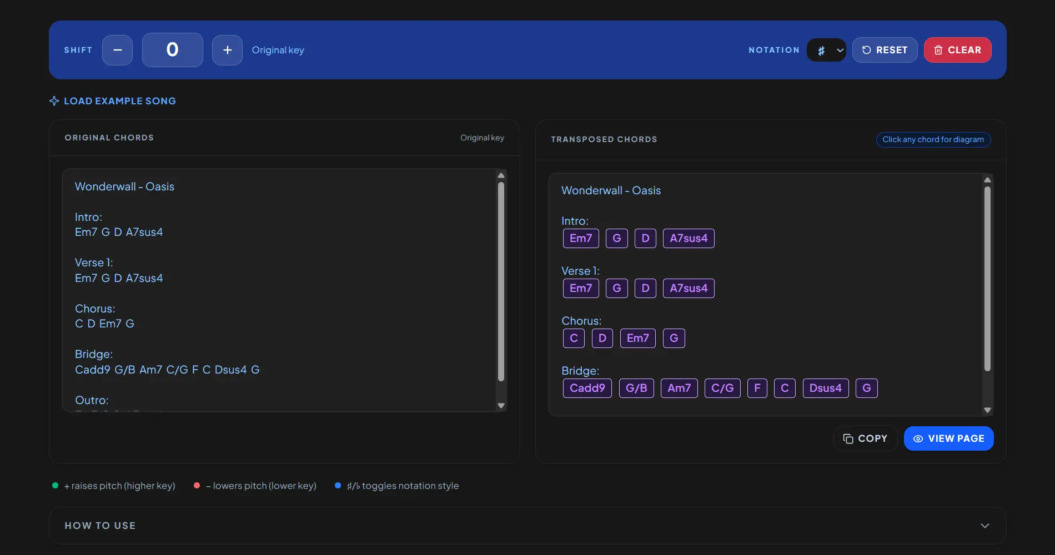Click the original chords scrollbar down arrow

click(x=501, y=406)
